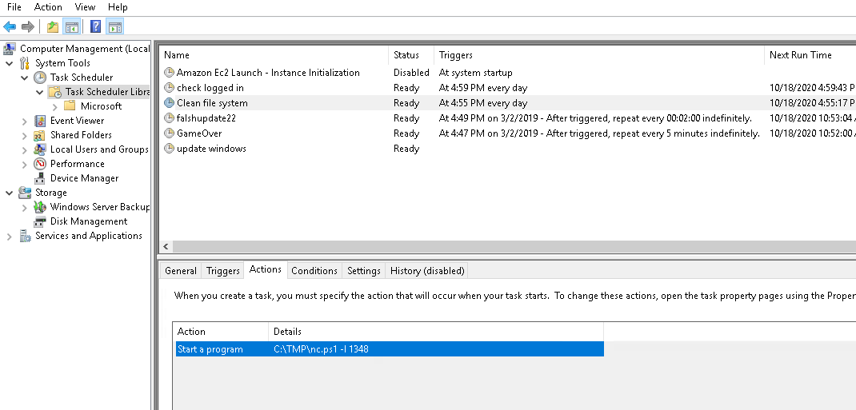Screen dimensions: 856x410
Task: Select the falshupdate22 task
Action: click(x=206, y=118)
